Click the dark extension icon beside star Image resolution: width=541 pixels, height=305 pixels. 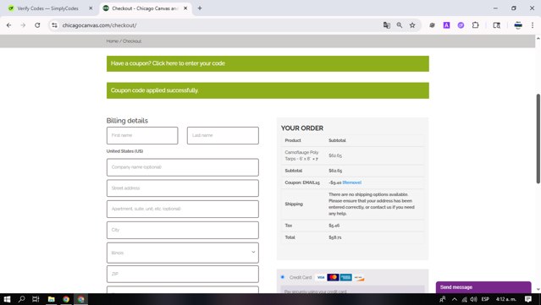(432, 25)
